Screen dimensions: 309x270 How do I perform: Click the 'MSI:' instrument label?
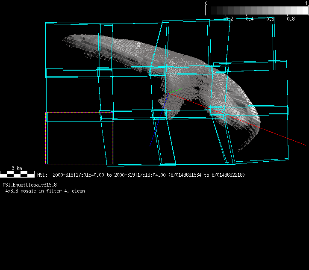pos(42,175)
